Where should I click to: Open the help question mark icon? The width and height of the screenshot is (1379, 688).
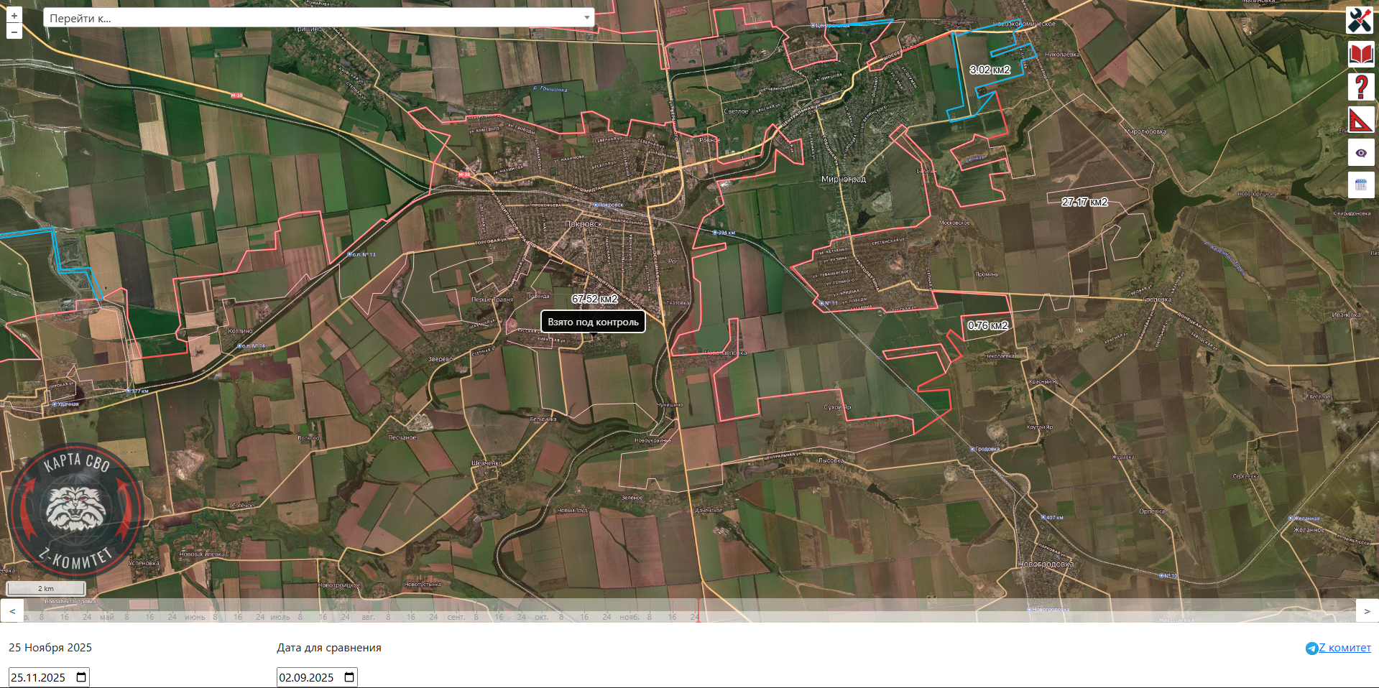click(x=1360, y=87)
